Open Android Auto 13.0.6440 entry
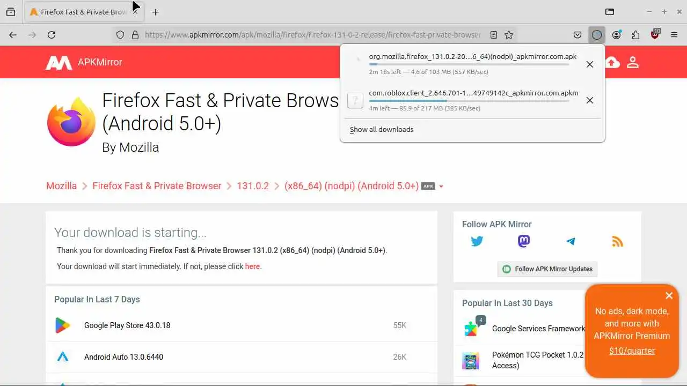Image resolution: width=687 pixels, height=386 pixels. coord(123,357)
